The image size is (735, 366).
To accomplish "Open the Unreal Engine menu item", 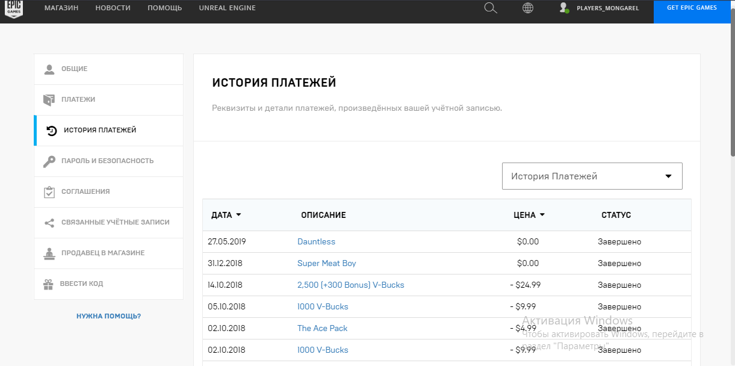I will tap(227, 8).
